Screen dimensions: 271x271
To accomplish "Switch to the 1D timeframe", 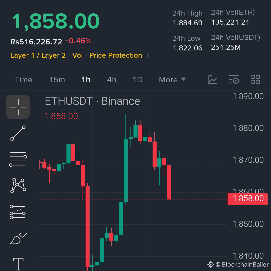I will (138, 80).
